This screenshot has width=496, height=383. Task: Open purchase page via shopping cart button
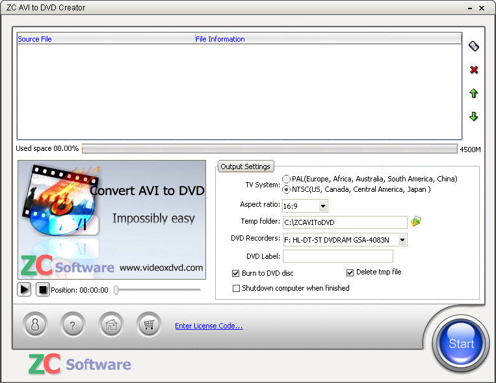149,324
